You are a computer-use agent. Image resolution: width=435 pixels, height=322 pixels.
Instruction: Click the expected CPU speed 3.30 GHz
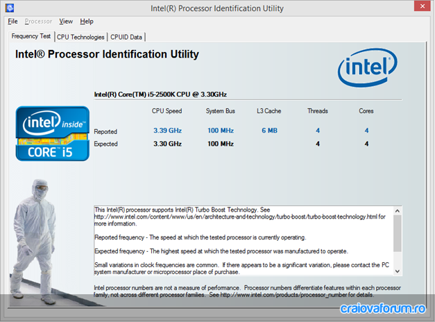coord(168,144)
